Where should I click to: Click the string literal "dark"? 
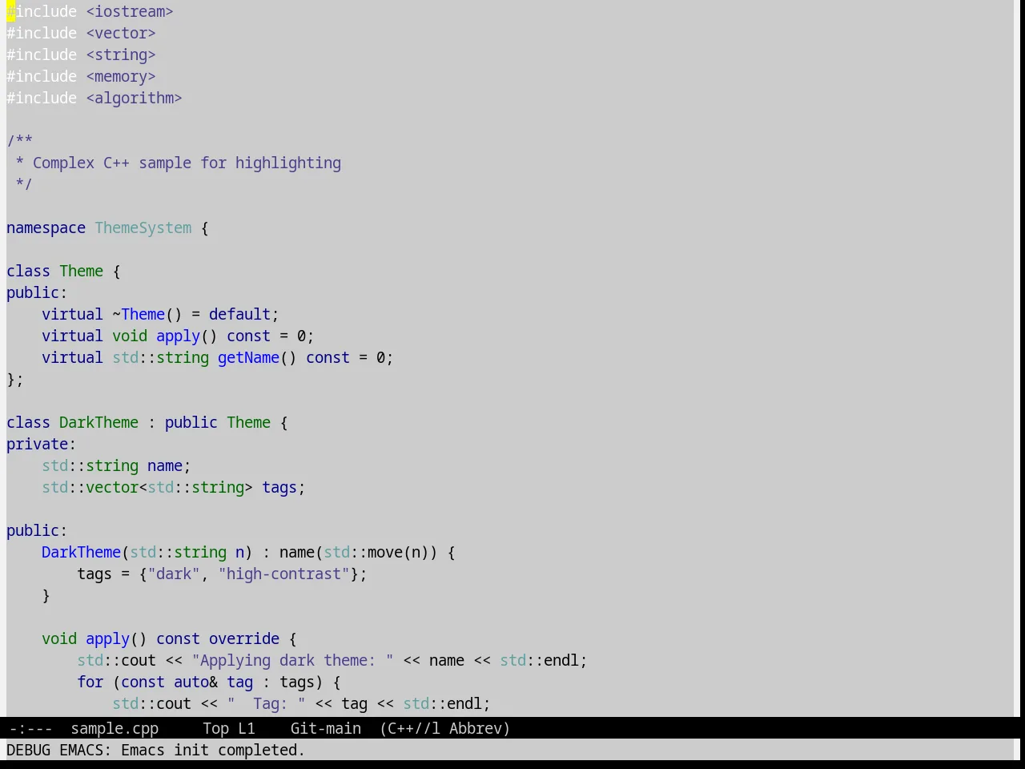174,574
